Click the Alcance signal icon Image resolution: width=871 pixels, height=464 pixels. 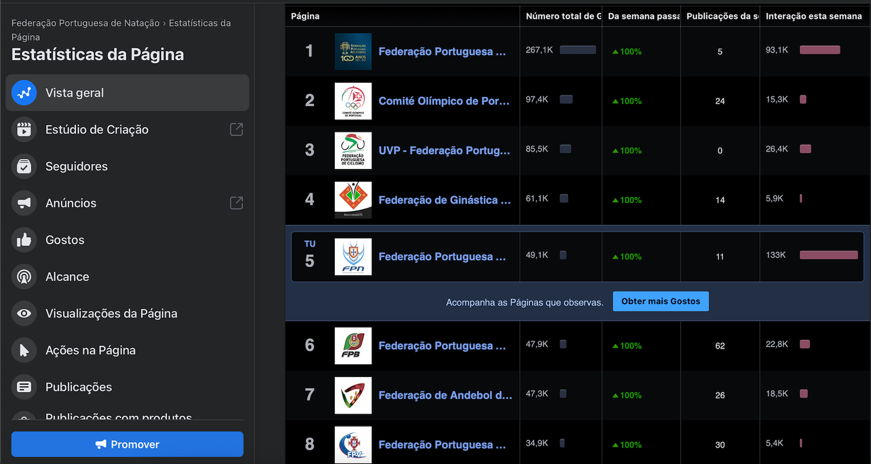click(x=24, y=277)
